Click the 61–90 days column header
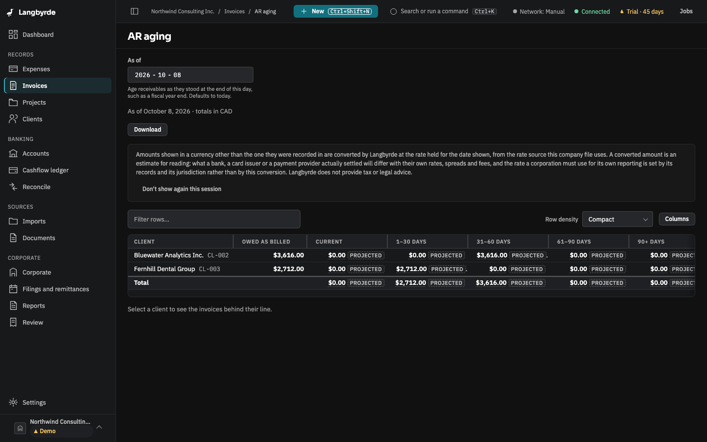 (x=589, y=242)
